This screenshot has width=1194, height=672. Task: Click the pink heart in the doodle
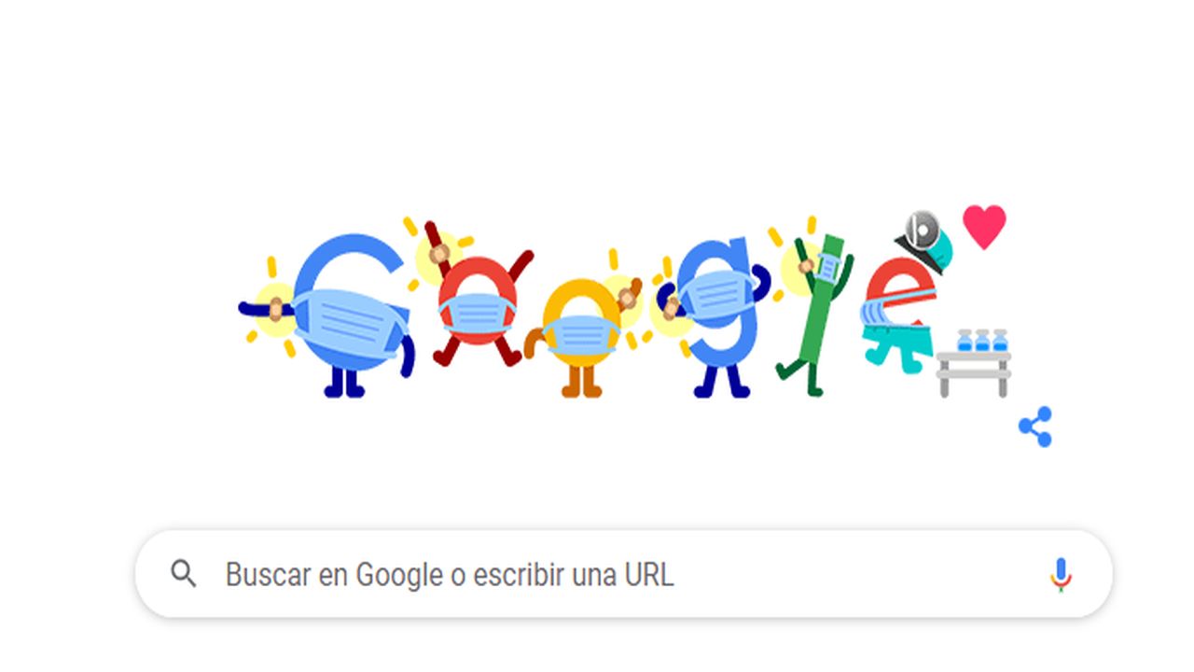point(984,226)
